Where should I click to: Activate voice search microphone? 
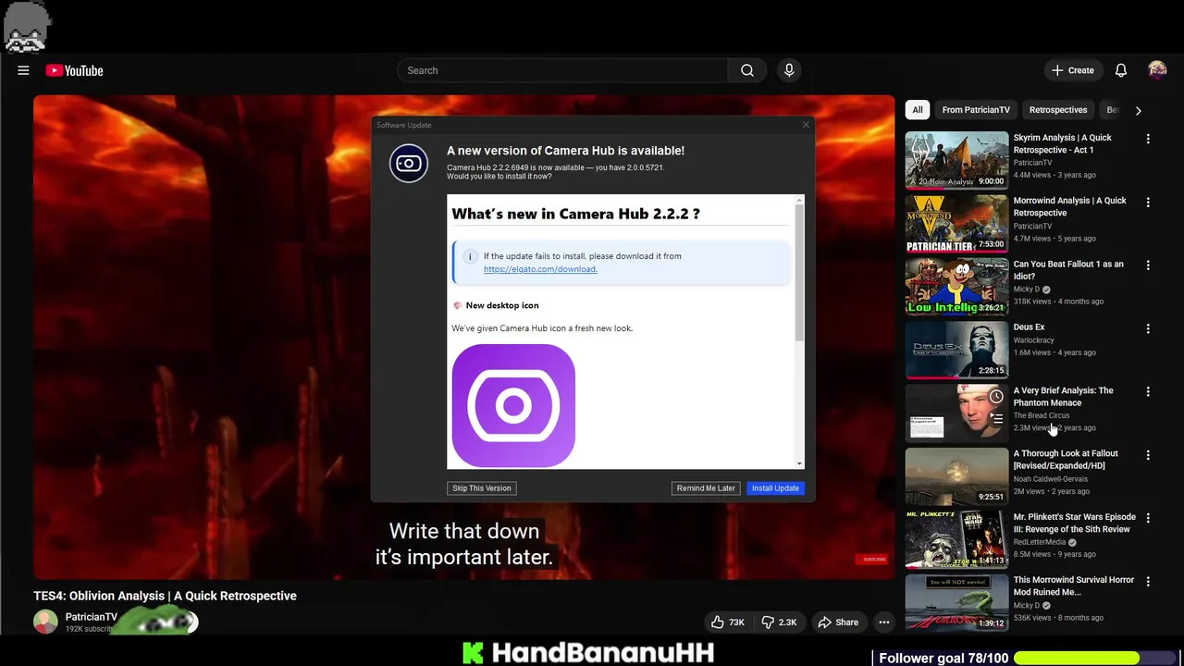click(x=789, y=70)
